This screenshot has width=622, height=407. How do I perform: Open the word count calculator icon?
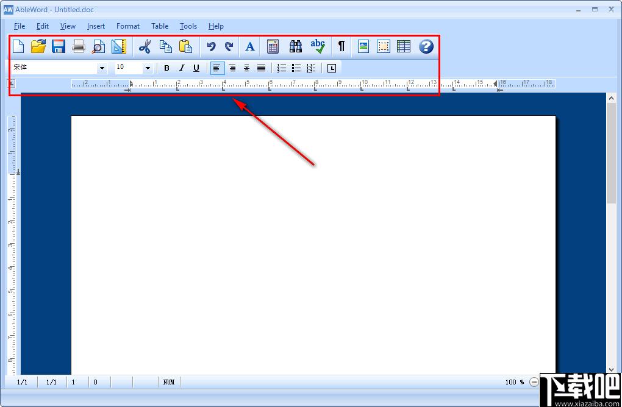273,46
